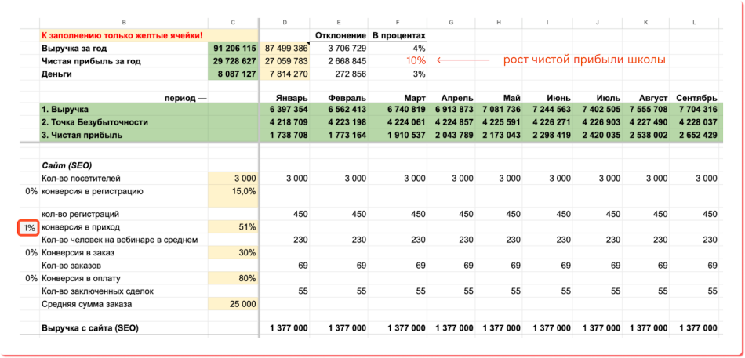Select the yellow 80% payment conversion cell
The height and width of the screenshot is (358, 745).
tap(233, 277)
